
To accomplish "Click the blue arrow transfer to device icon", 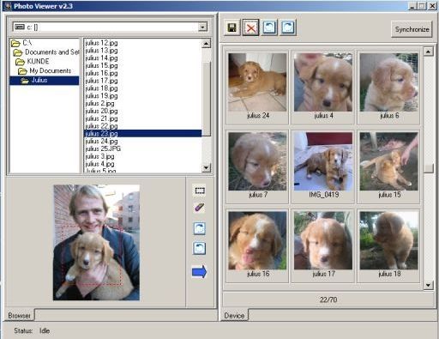I will 199,272.
